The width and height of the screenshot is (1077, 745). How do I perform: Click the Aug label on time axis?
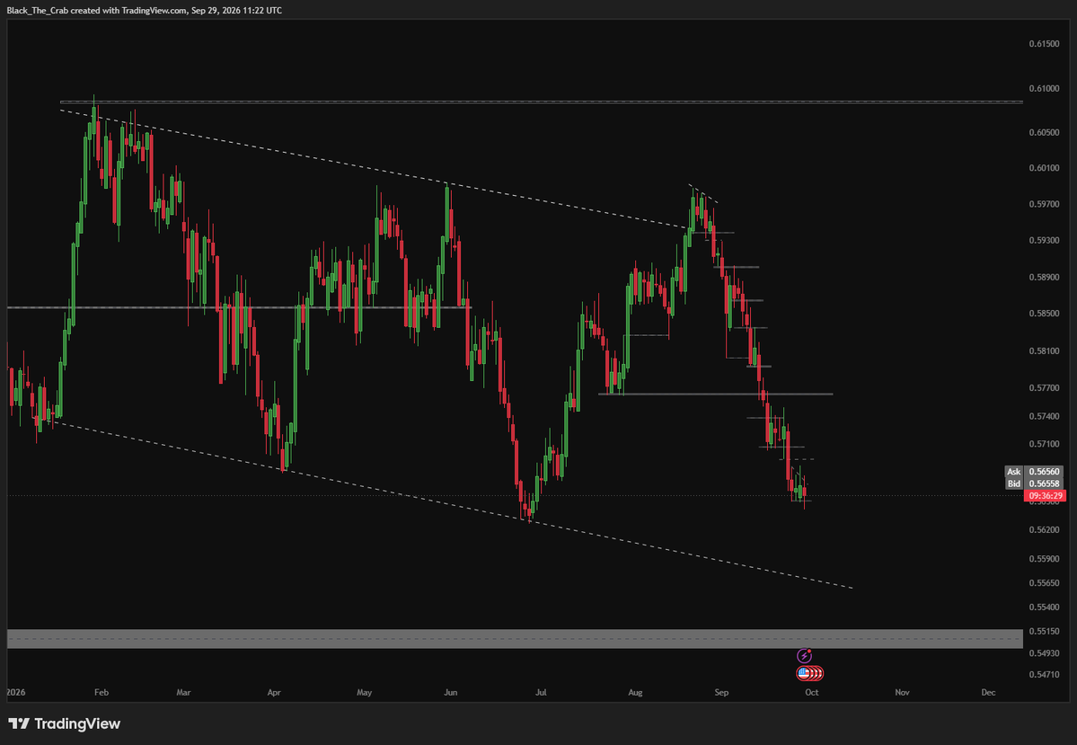pos(635,692)
